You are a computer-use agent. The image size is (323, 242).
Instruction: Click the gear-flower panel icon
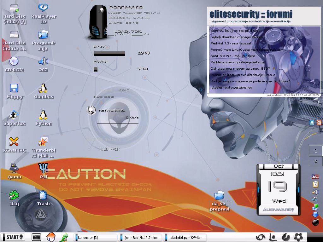(x=298, y=237)
